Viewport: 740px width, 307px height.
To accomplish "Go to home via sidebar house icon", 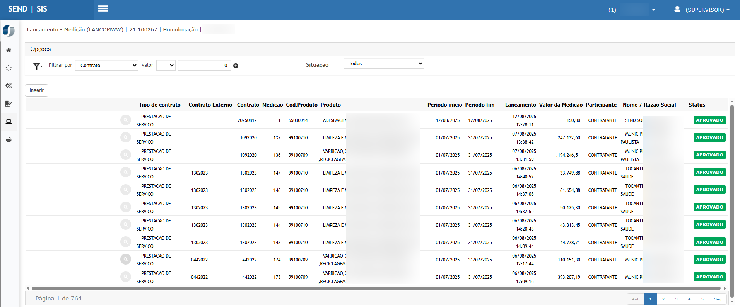I will pos(9,50).
